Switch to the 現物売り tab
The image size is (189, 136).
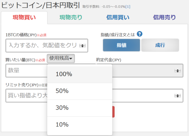click(x=71, y=18)
